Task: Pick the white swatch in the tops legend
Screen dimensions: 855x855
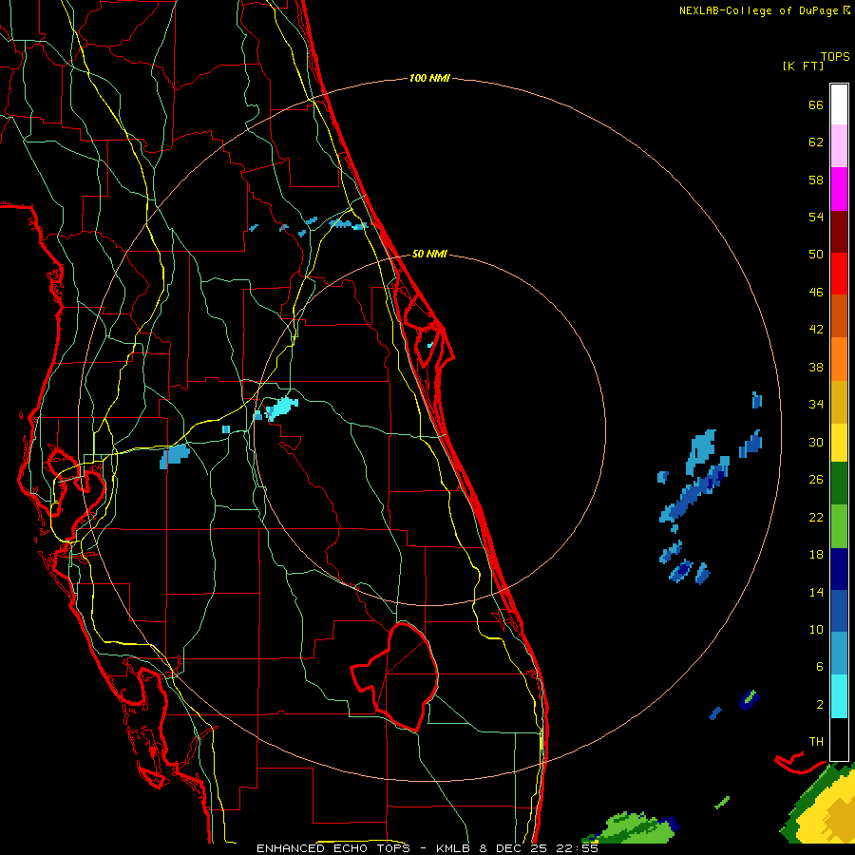Action: click(839, 104)
